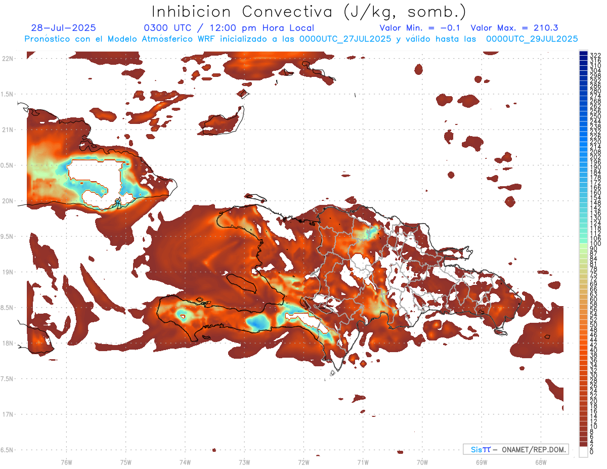Click '0300 UTC / 12:00 pm Hora Local'
This screenshot has width=607, height=469.
229,28
